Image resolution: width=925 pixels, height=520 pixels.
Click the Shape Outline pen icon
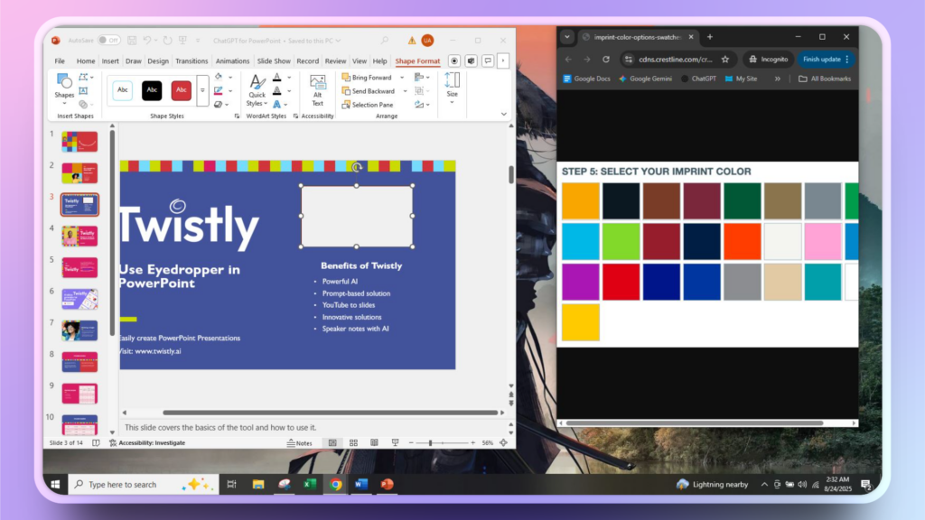pos(219,91)
